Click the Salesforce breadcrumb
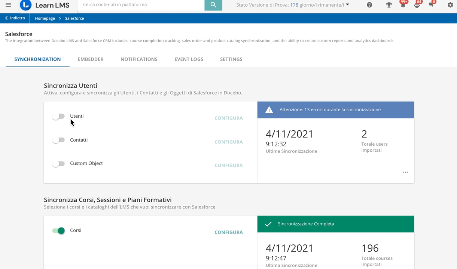The height and width of the screenshot is (269, 457). coord(74,18)
